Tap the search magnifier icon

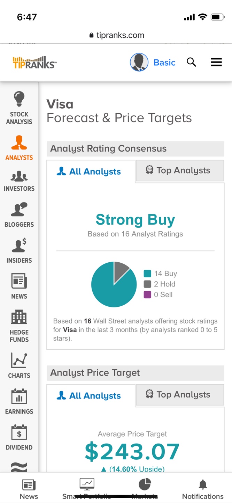[191, 63]
